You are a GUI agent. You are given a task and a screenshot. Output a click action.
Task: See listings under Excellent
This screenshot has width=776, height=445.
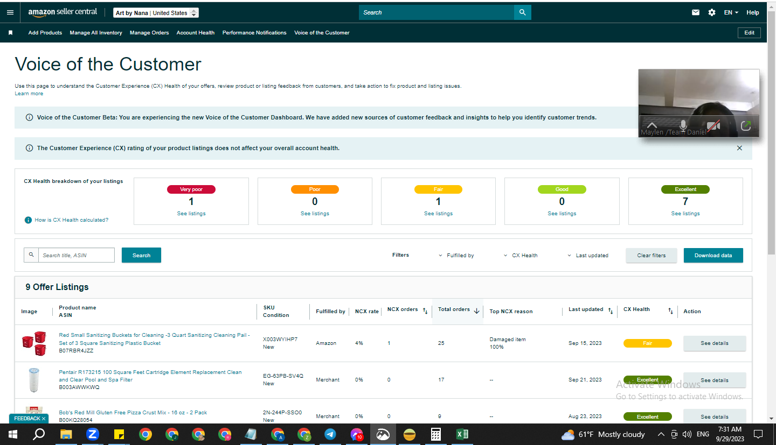(685, 214)
